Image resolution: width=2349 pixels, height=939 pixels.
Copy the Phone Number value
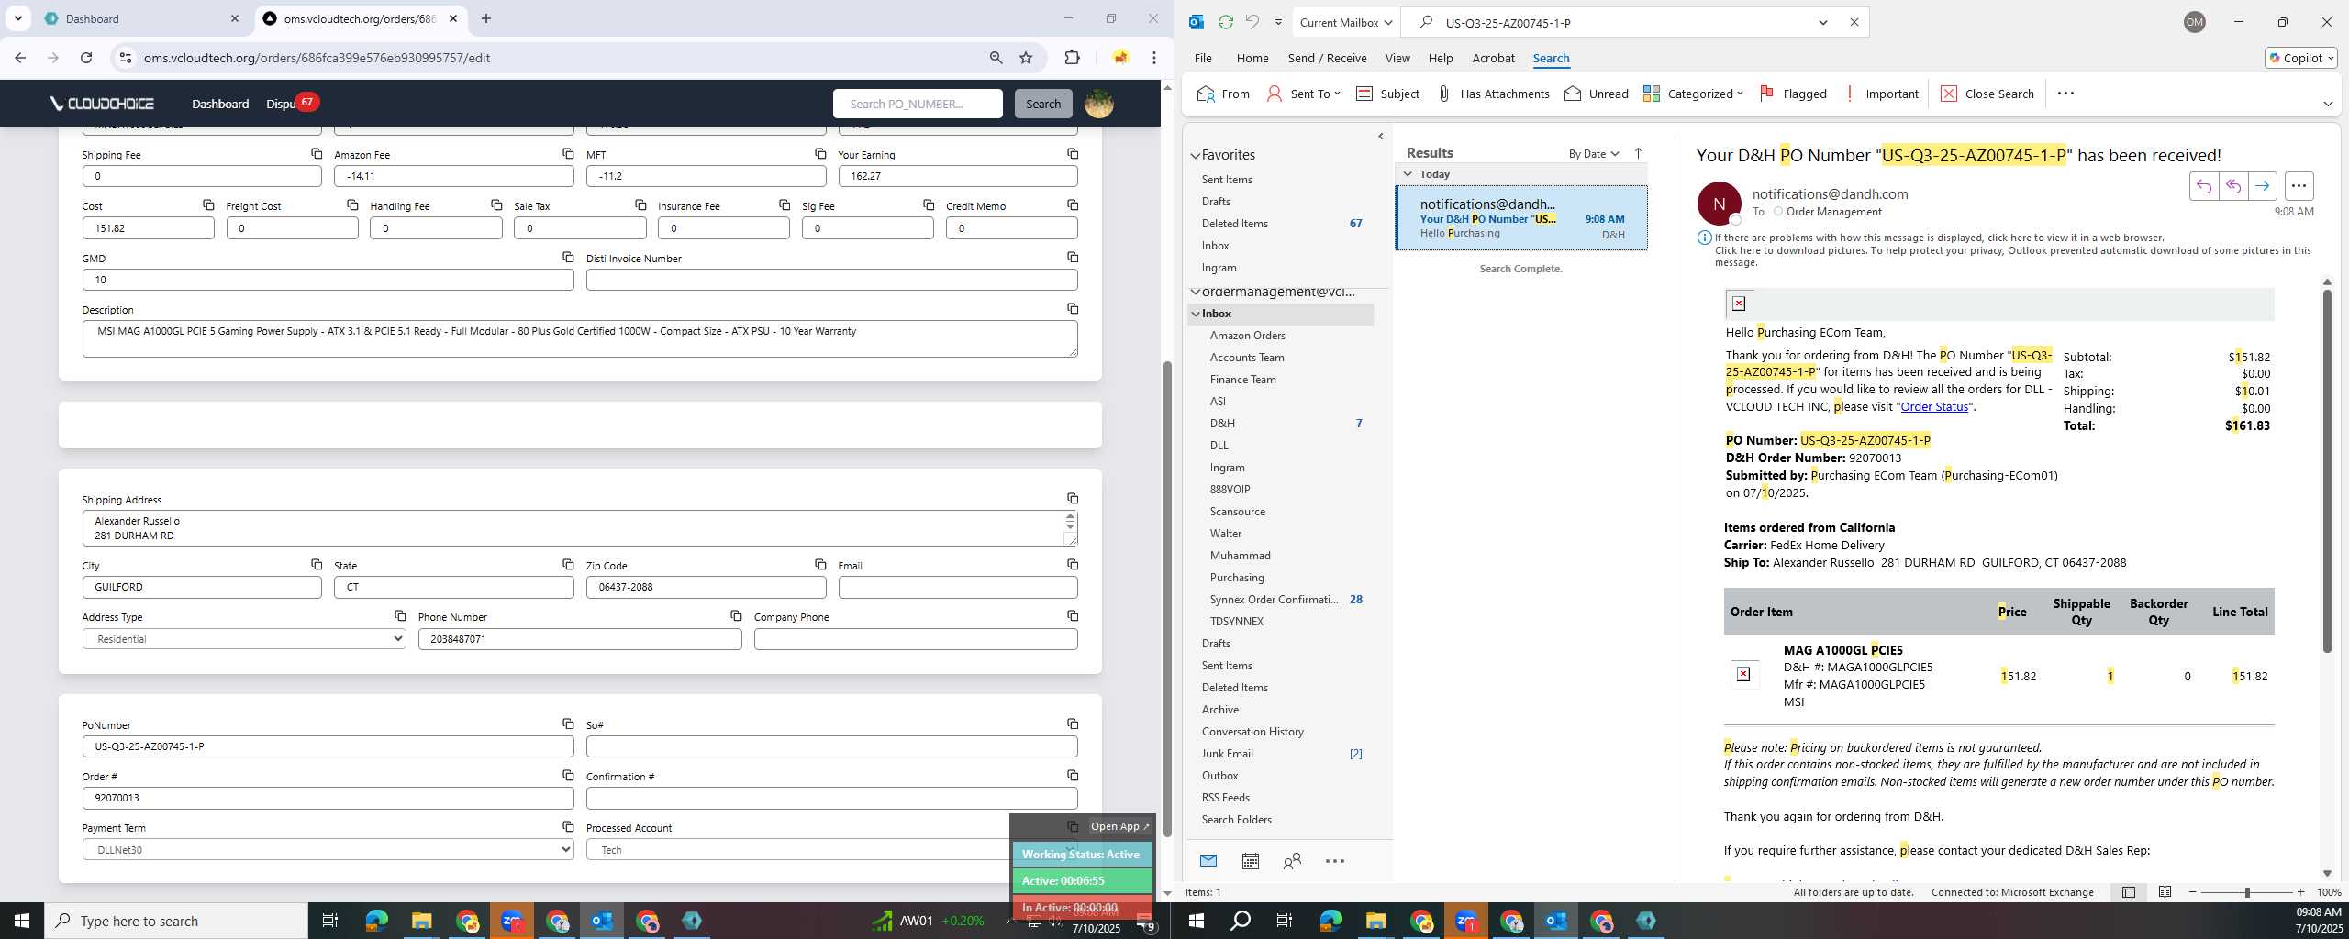point(736,615)
